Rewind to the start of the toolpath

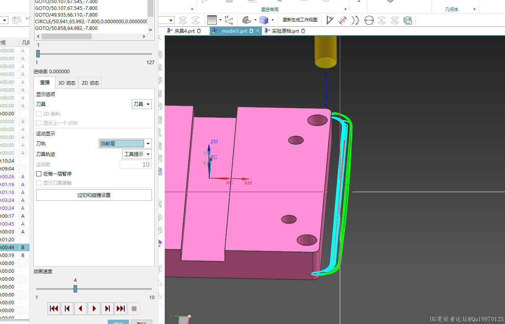tap(54, 309)
